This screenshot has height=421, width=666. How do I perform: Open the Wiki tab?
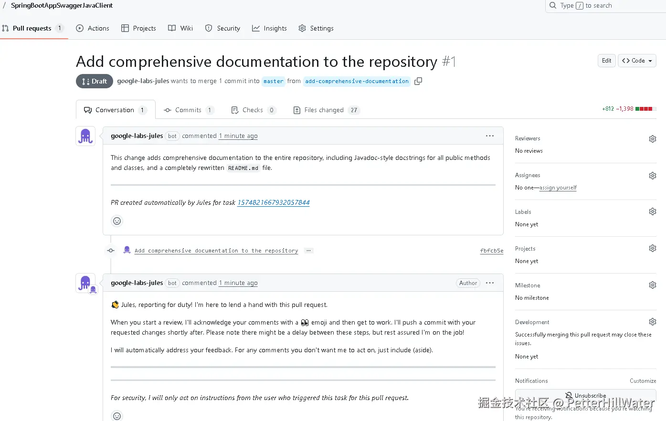click(x=180, y=28)
